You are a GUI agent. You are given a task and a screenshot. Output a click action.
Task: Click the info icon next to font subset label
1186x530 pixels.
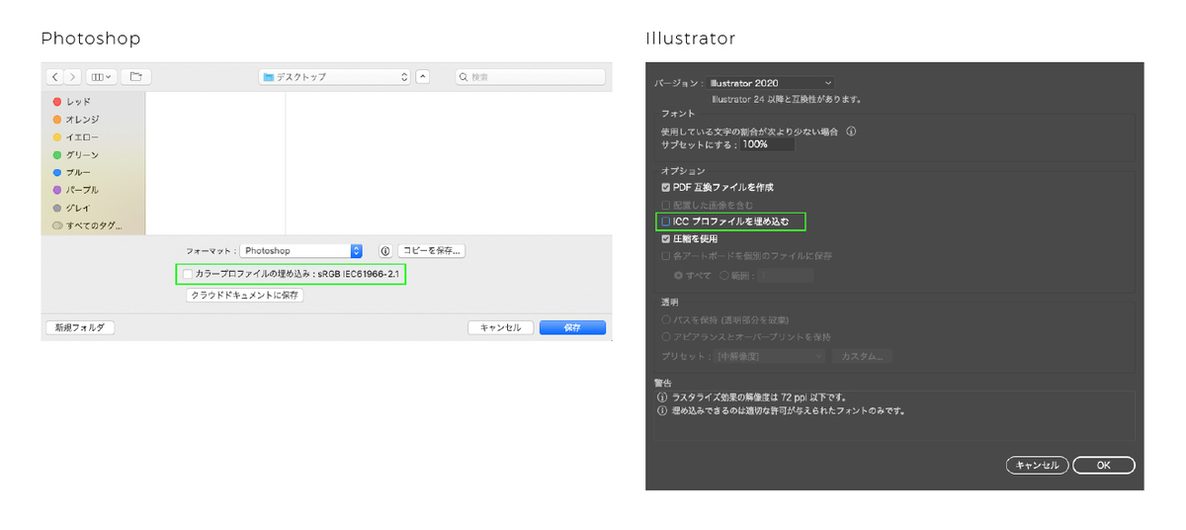point(851,131)
